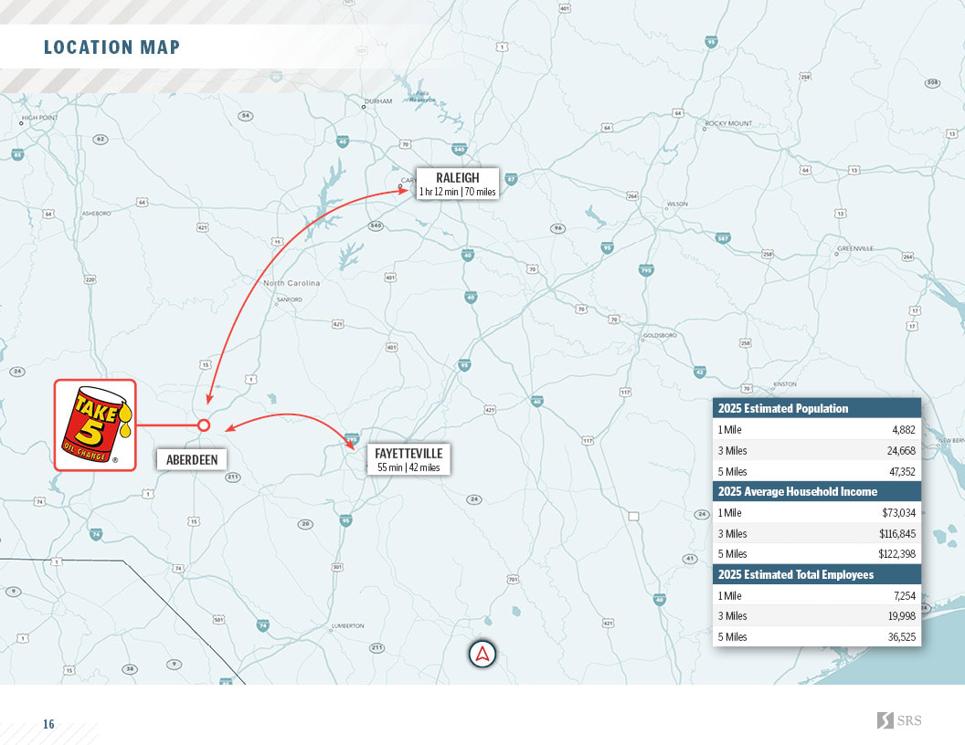Click the income value $73,034
Screen dimensions: 965x745
click(x=898, y=513)
